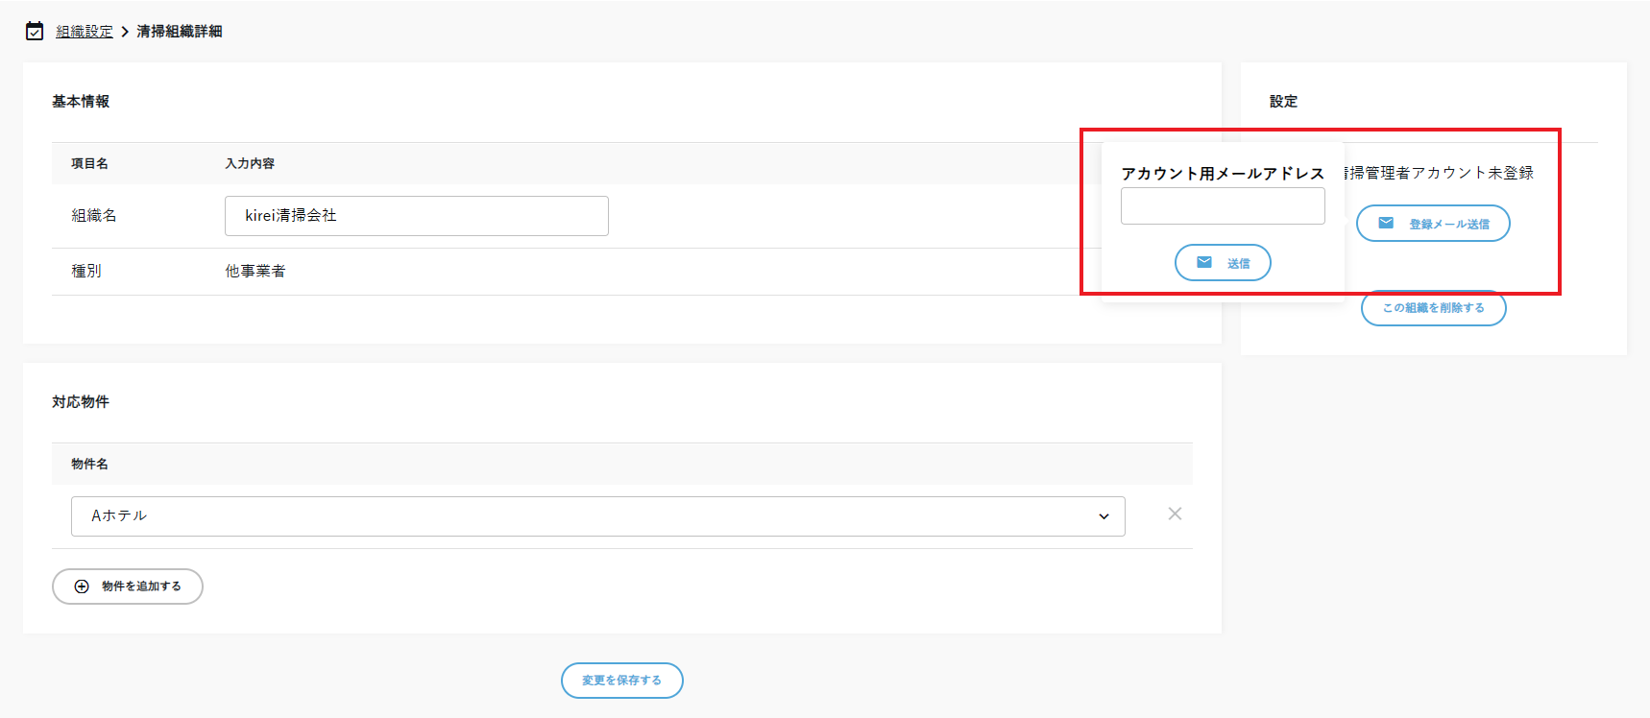Screen dimensions: 1650x718
Task: Click the アカウント用メールアドレス input box
Action: tap(1222, 206)
